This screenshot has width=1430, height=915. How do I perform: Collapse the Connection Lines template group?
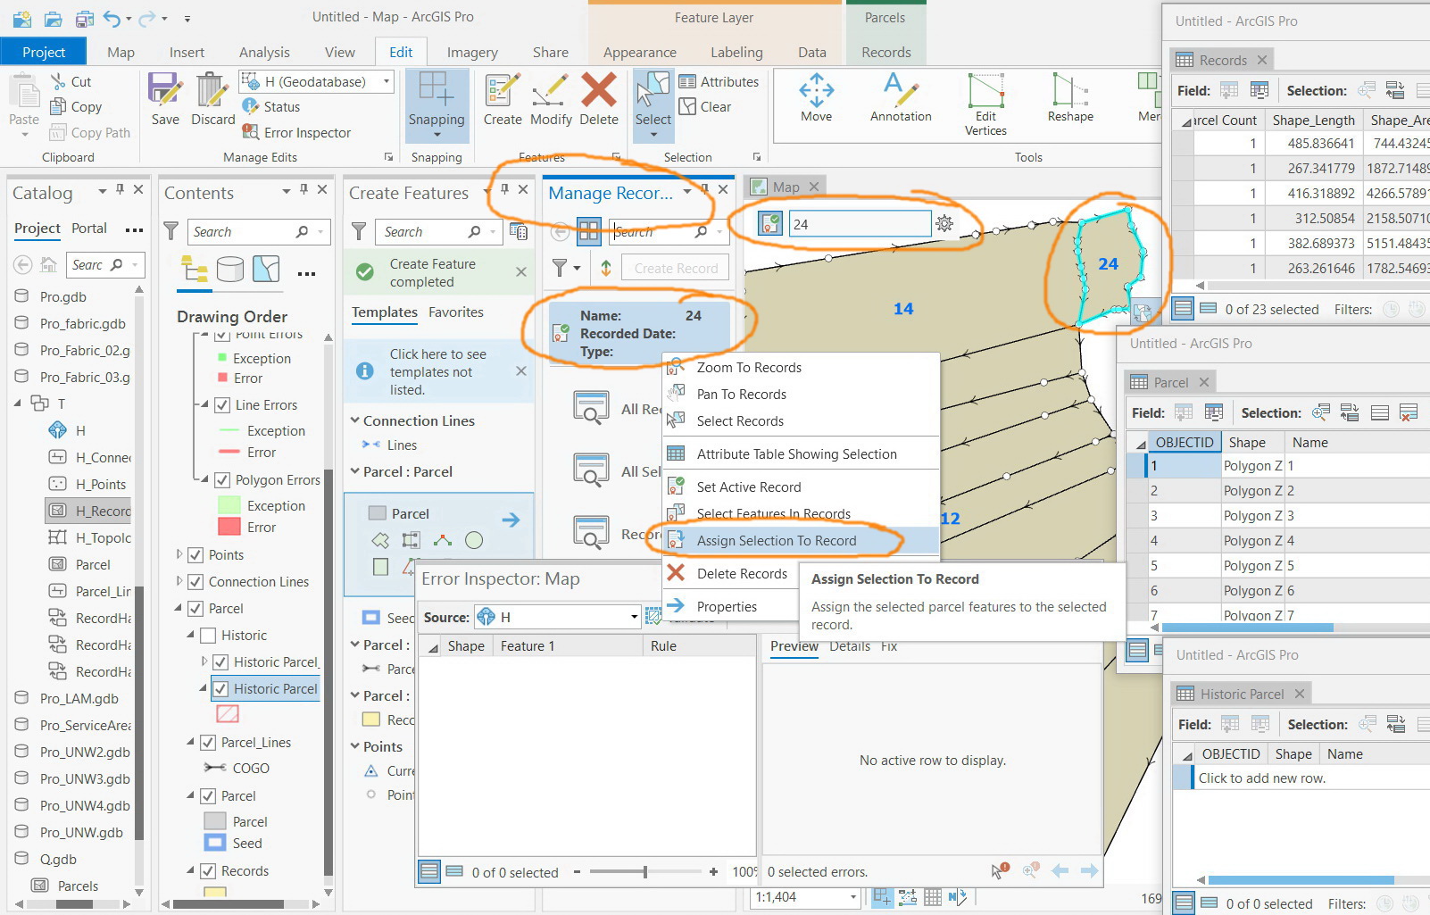pos(355,420)
